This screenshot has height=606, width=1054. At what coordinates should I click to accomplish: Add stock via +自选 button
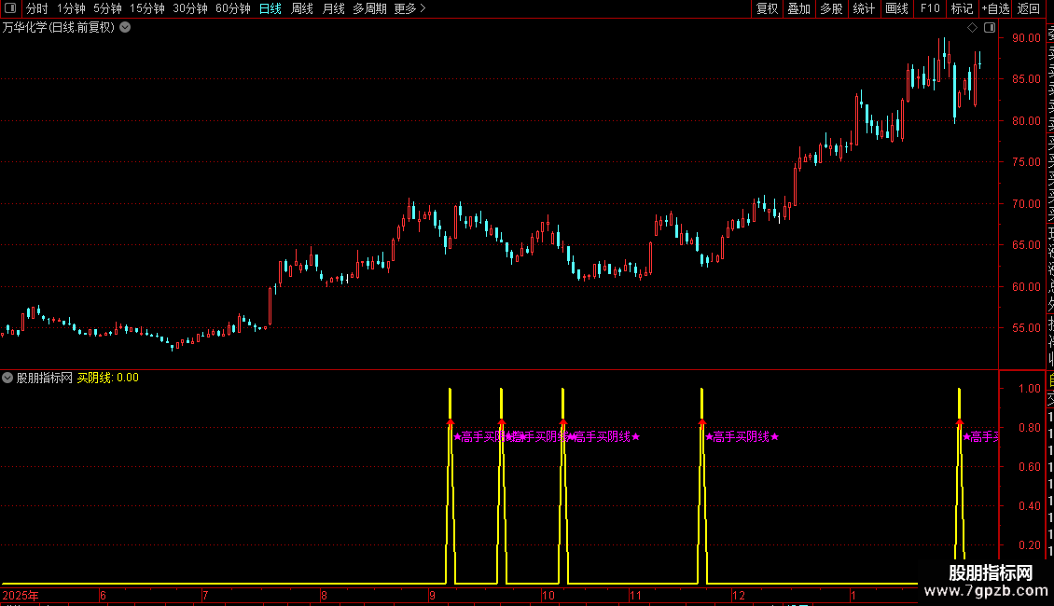[995, 8]
